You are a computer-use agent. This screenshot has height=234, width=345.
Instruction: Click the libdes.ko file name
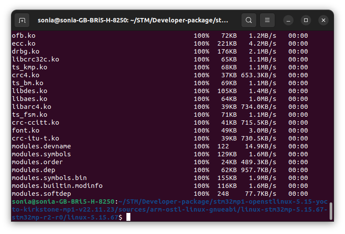pos(29,91)
